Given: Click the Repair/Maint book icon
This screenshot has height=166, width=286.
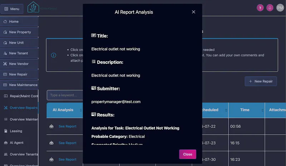Looking at the screenshot, I should (x=6, y=96).
